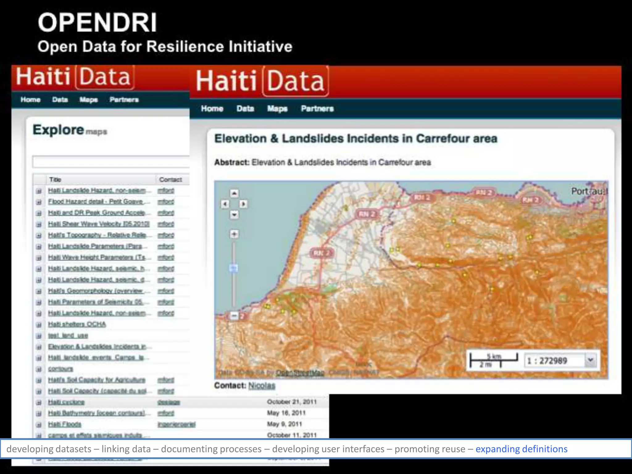Pan the map down with the arrow button
This screenshot has height=474, width=632.
click(234, 214)
